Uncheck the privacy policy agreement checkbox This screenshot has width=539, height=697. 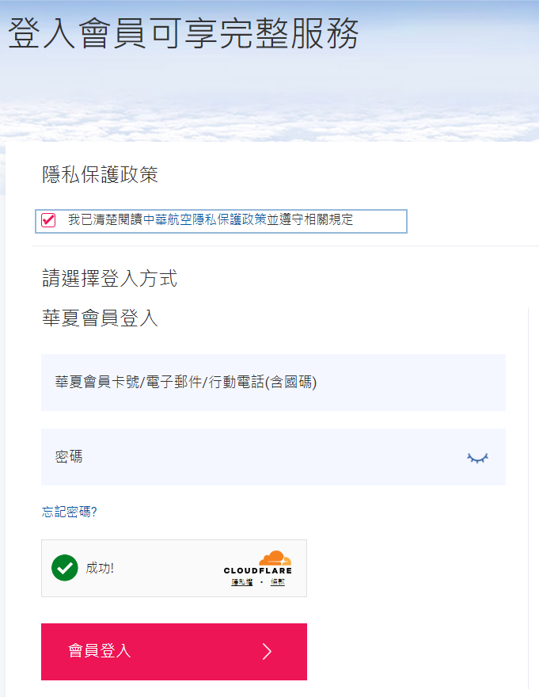pos(48,220)
